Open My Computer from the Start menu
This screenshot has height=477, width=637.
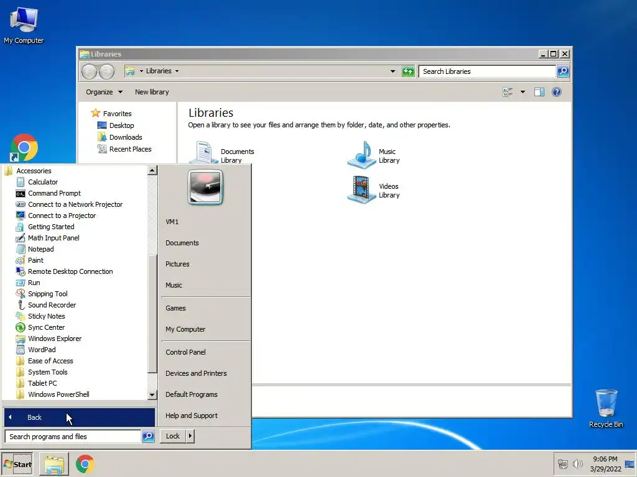pyautogui.click(x=185, y=329)
